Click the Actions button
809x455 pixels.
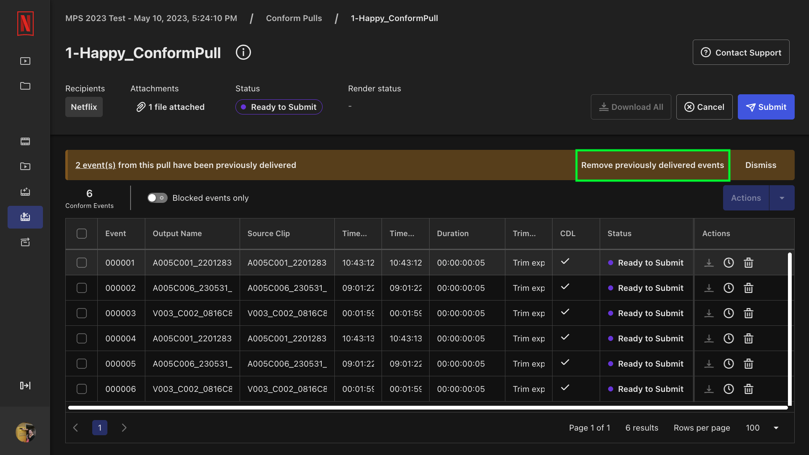coord(746,198)
